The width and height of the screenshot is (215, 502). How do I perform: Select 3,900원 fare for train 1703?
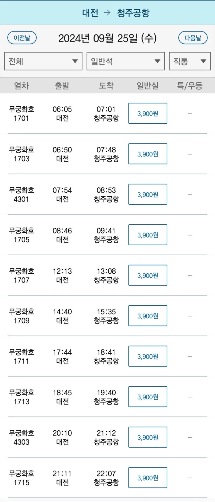click(148, 154)
